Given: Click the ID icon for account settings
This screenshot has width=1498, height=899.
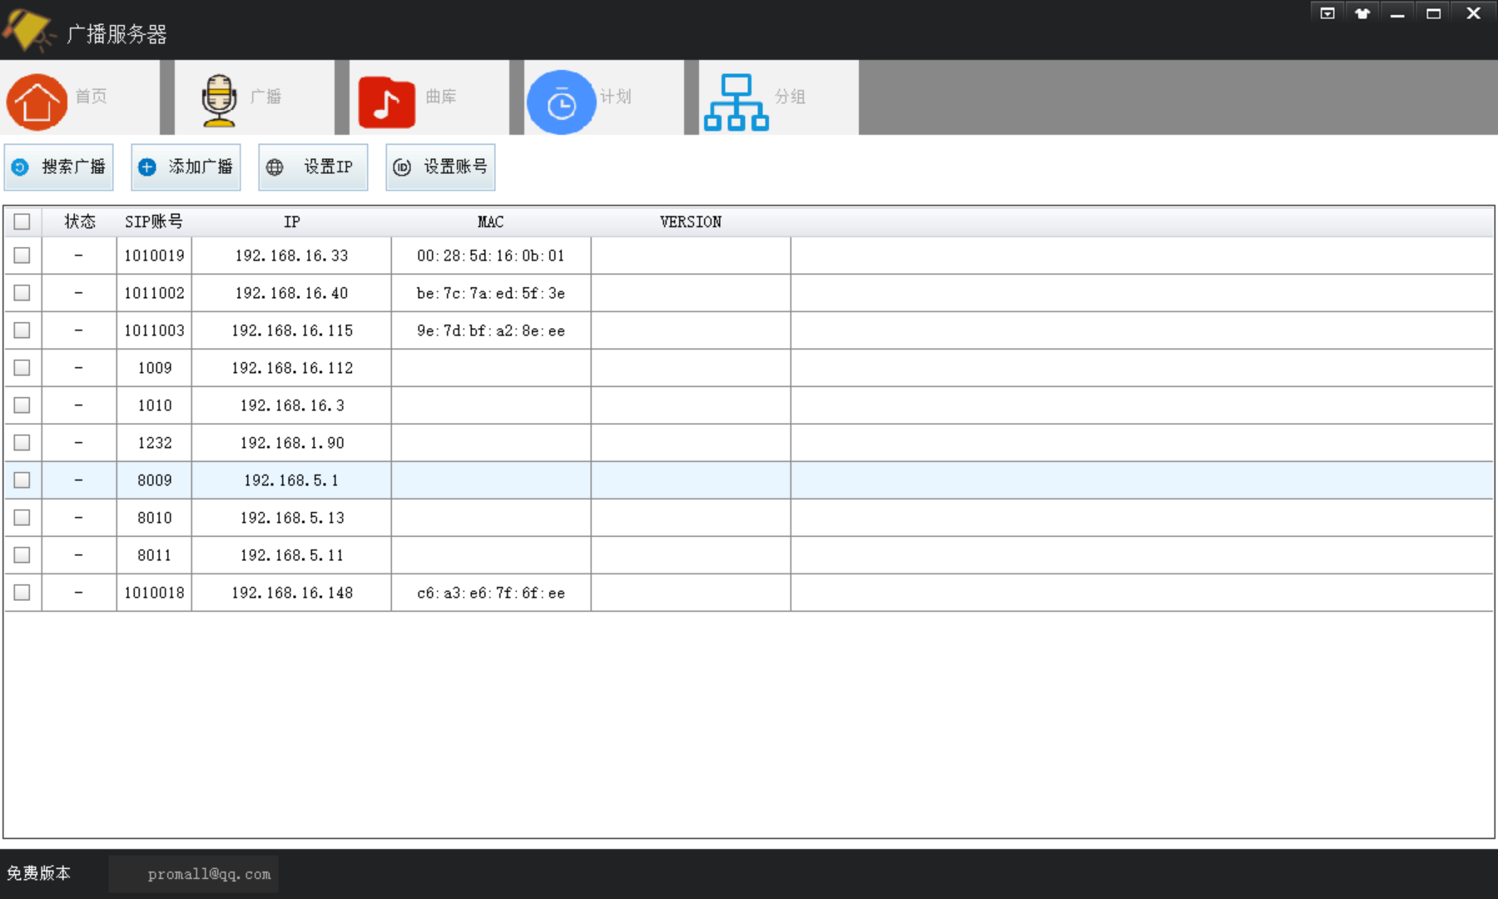Looking at the screenshot, I should pyautogui.click(x=402, y=167).
